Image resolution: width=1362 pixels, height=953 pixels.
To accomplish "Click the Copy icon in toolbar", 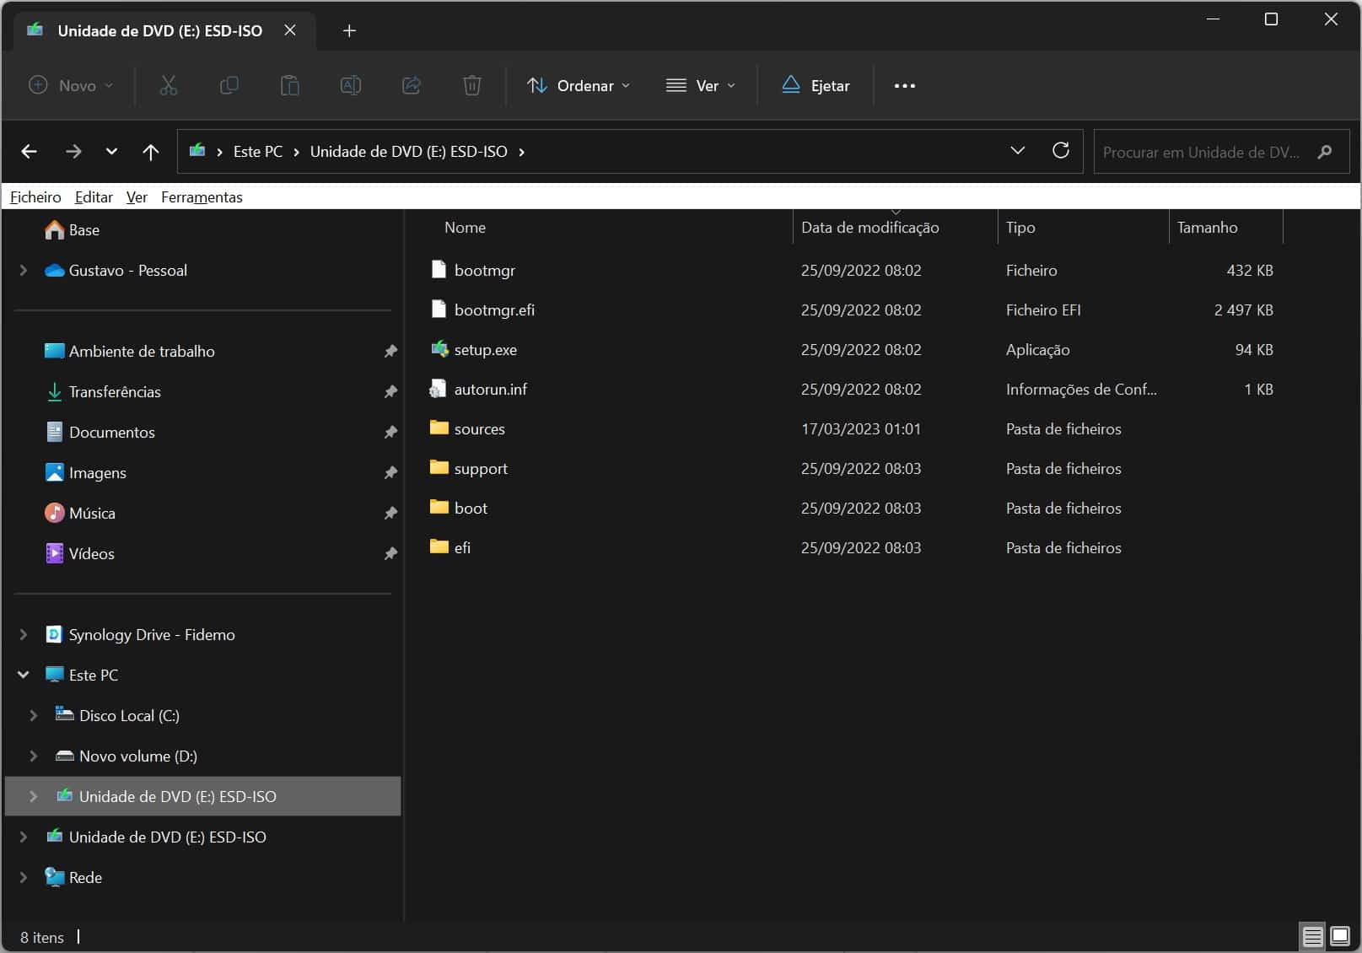I will tap(229, 85).
